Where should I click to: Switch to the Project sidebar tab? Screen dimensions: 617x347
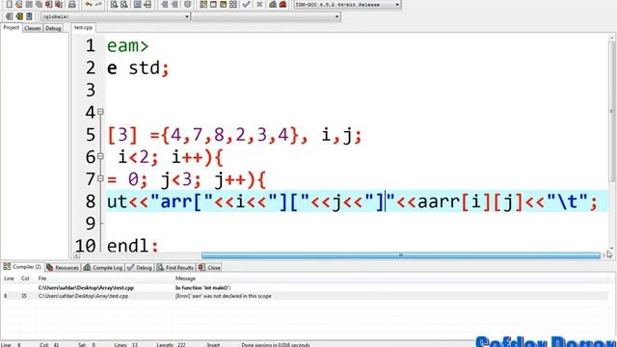11,28
